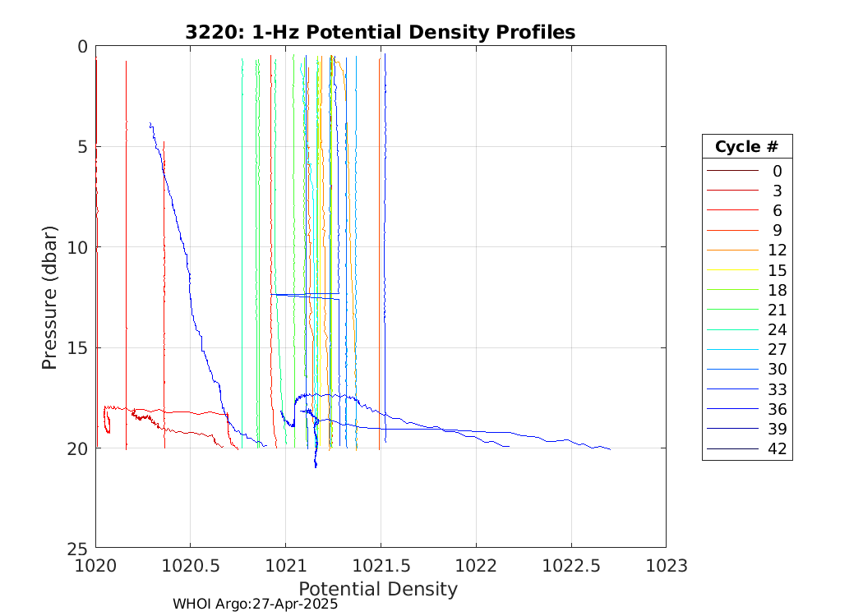Screen dimensions: 863x616
Task: Select legend entry label "24"
Action: [778, 330]
